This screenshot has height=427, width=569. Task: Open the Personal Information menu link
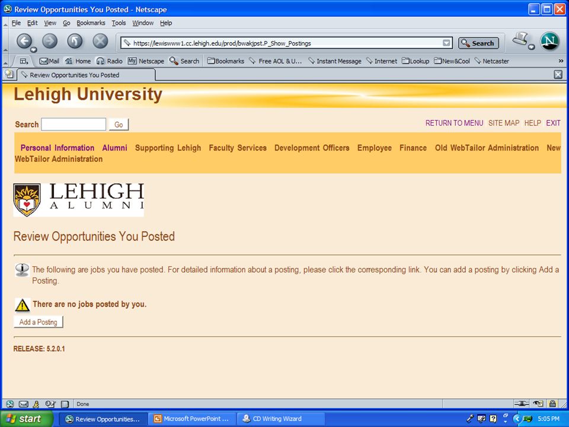57,148
